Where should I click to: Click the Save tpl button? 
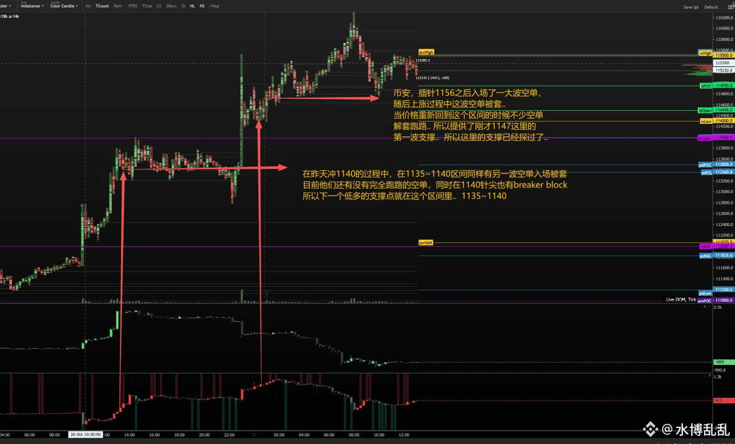click(x=691, y=7)
